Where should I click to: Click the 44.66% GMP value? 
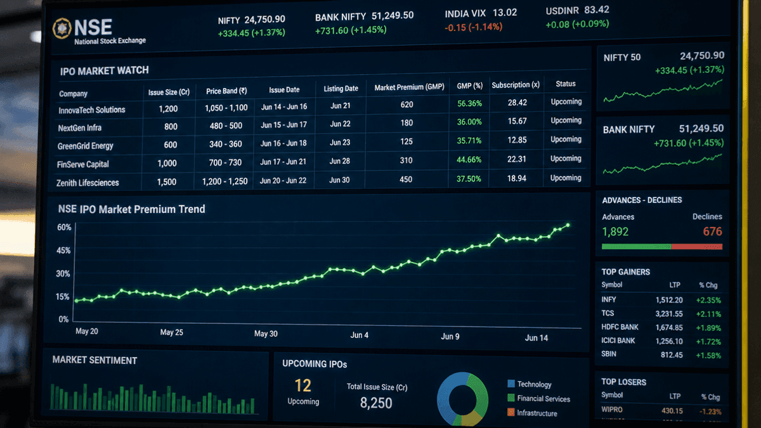(469, 159)
